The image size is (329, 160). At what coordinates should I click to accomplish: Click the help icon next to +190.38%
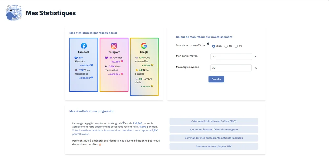tap(122, 61)
